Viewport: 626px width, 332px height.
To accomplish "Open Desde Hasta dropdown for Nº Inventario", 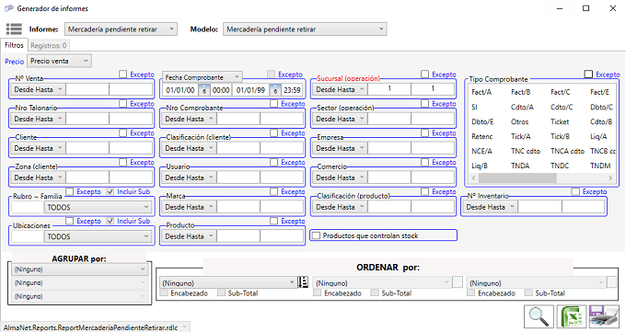I will (491, 207).
